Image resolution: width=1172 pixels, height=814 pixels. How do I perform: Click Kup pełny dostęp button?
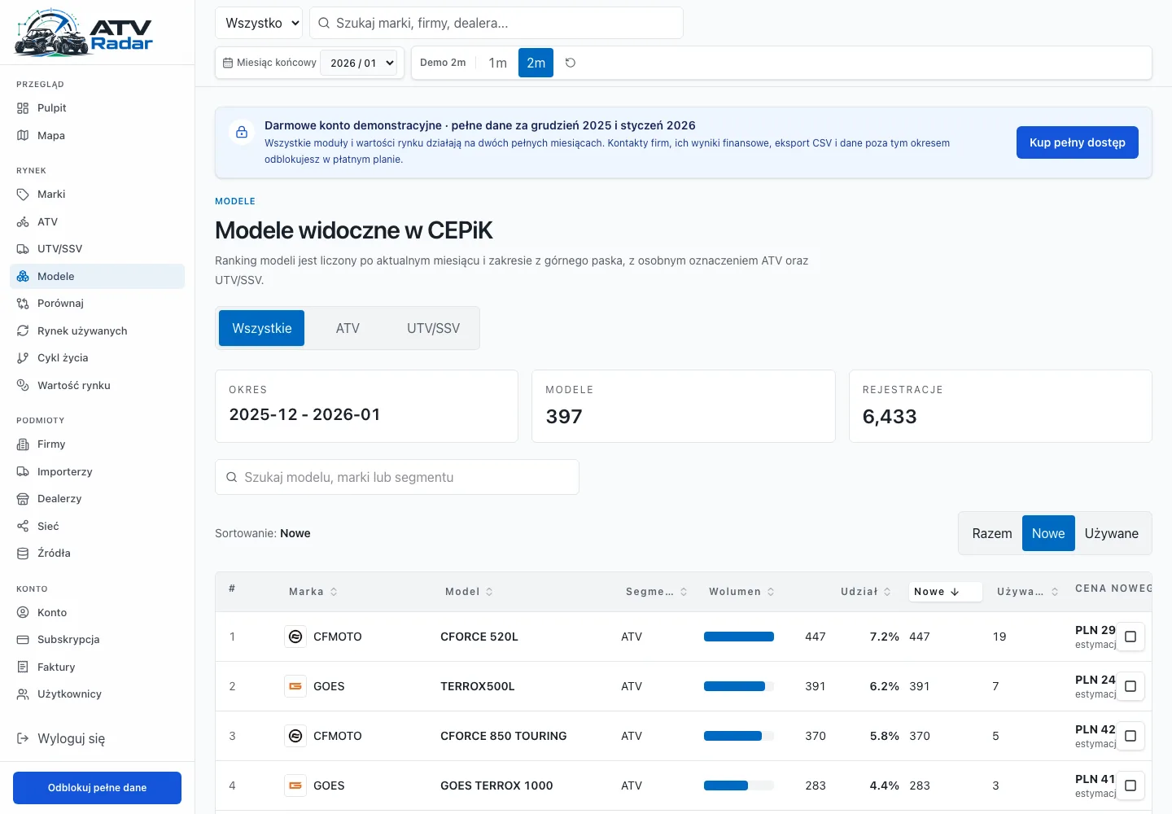tap(1077, 142)
